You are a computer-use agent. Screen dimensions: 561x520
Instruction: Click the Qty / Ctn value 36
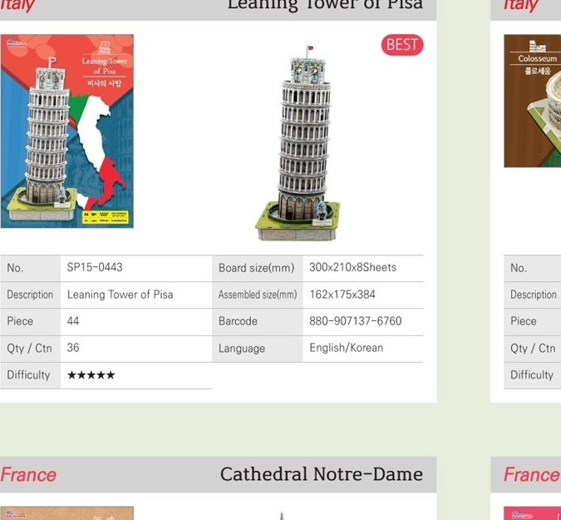click(73, 348)
